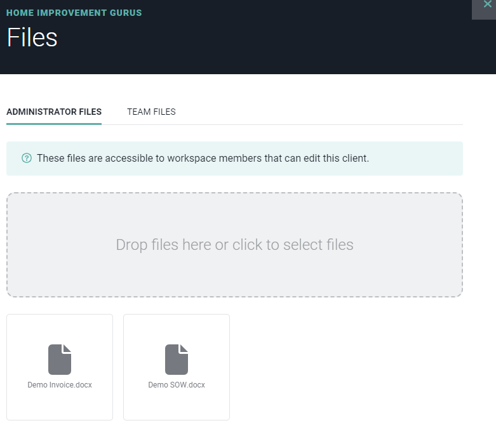496x430 pixels.
Task: Click the Files page heading
Action: point(32,38)
